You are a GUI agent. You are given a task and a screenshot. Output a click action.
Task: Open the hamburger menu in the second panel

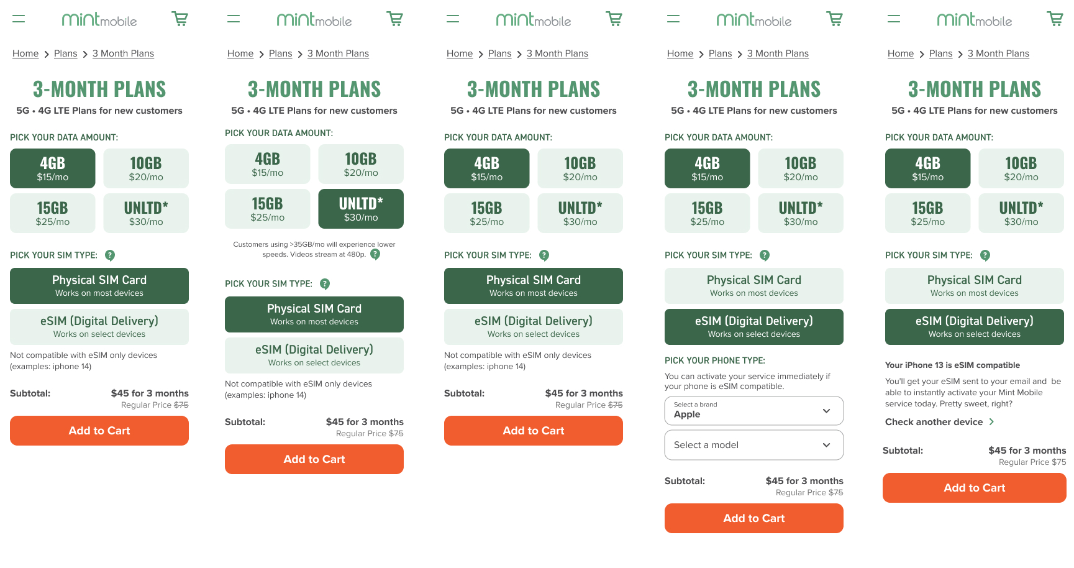click(234, 19)
